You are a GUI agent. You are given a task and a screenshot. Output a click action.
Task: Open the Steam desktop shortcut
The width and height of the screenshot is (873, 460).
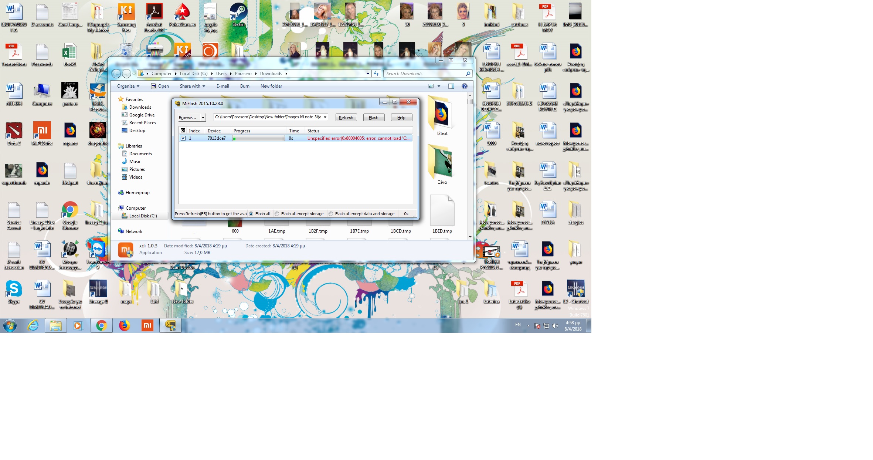coord(238,14)
